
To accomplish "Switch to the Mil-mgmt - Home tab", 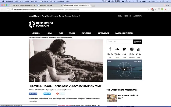I will click(x=50, y=5).
